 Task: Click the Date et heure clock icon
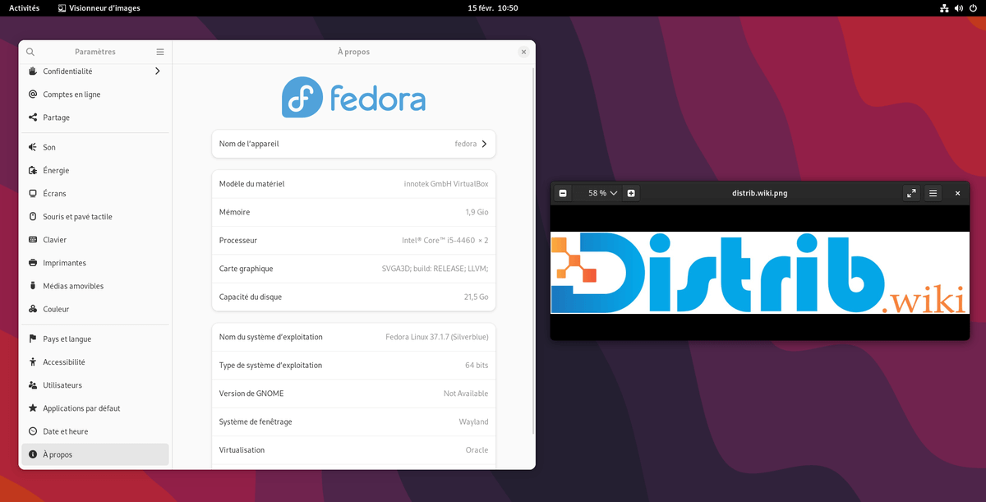33,431
